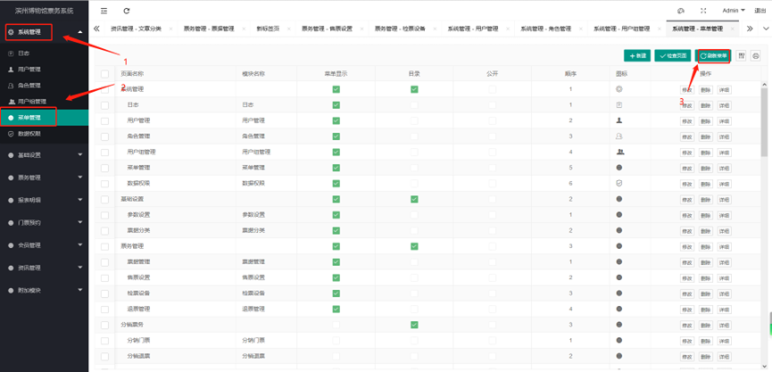Toggle 目录 checkbox for 基础设置 row

tap(414, 199)
